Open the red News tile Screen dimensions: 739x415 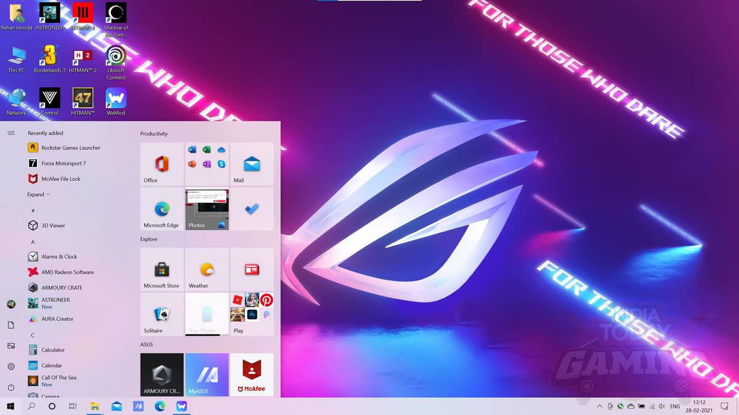252,269
